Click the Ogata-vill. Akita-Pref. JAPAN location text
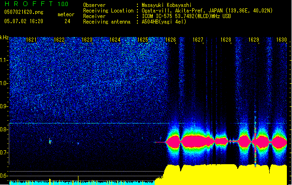The height and width of the screenshot is (185, 292). pyautogui.click(x=207, y=11)
